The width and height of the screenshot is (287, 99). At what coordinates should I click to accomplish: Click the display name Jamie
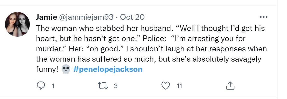[46, 17]
